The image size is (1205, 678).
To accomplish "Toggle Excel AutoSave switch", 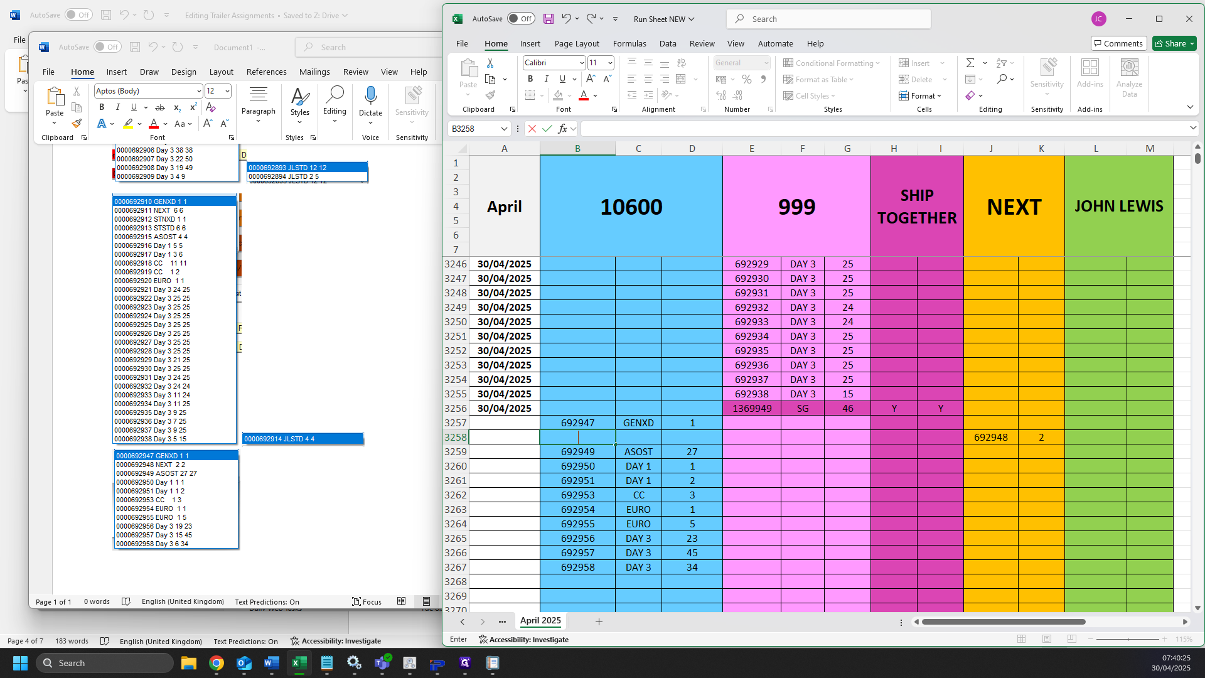I will [521, 19].
